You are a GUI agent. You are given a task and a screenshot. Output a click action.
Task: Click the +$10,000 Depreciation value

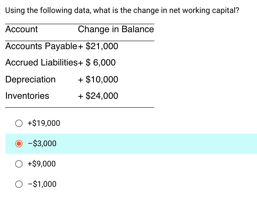coord(98,80)
